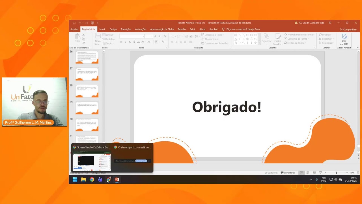Click the numbered list icon
This screenshot has height=204, width=362.
[179, 36]
